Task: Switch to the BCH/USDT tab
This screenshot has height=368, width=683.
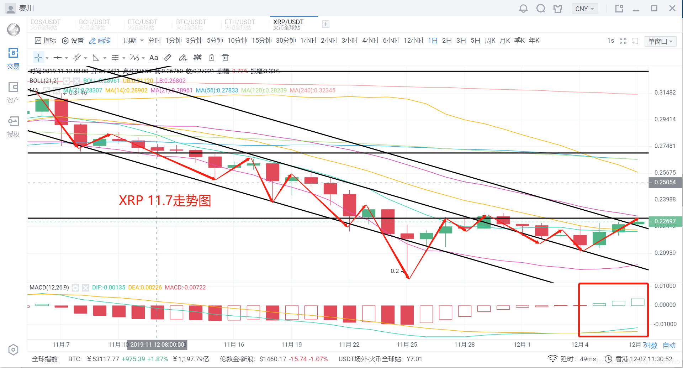Action: [94, 25]
